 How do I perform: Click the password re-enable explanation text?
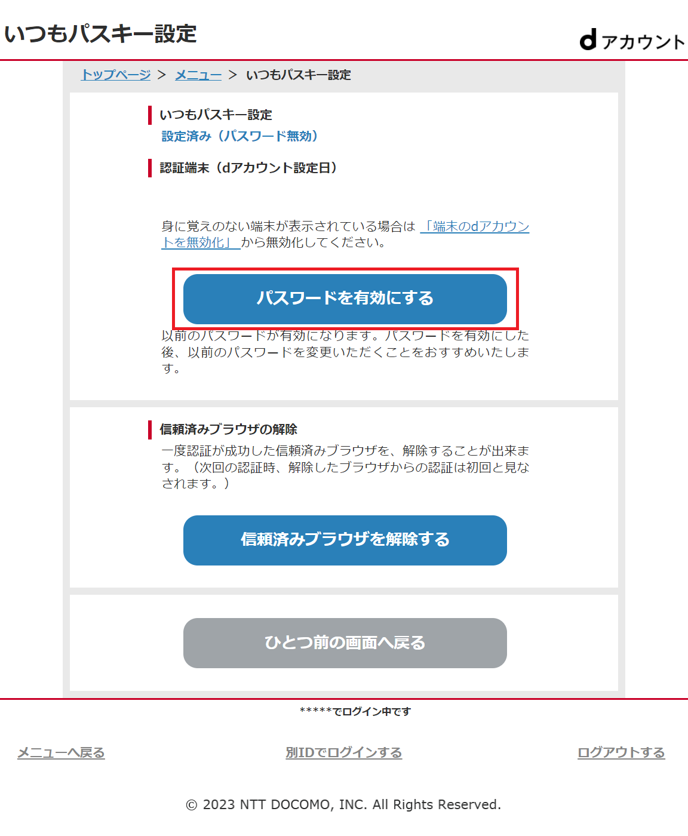tap(345, 352)
